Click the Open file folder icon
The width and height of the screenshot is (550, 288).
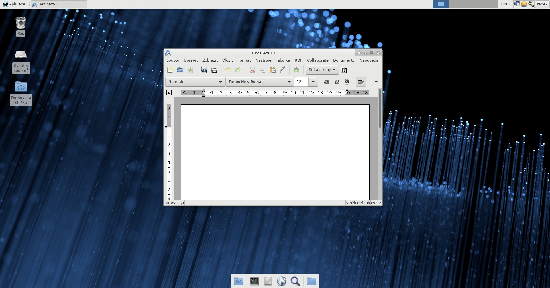coord(180,70)
